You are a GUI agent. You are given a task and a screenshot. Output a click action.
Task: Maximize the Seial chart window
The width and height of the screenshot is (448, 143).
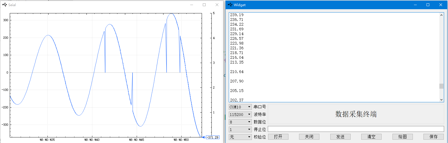204,5
